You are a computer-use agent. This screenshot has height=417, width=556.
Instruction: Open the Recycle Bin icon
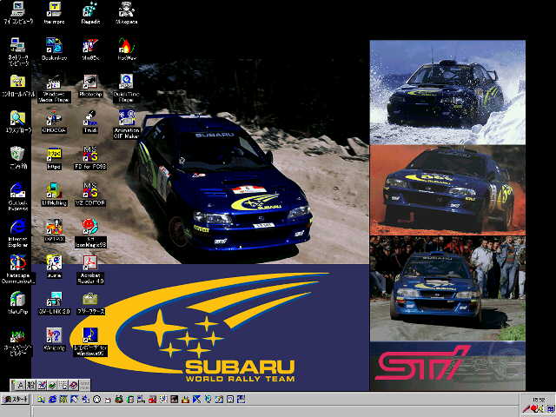(x=17, y=154)
